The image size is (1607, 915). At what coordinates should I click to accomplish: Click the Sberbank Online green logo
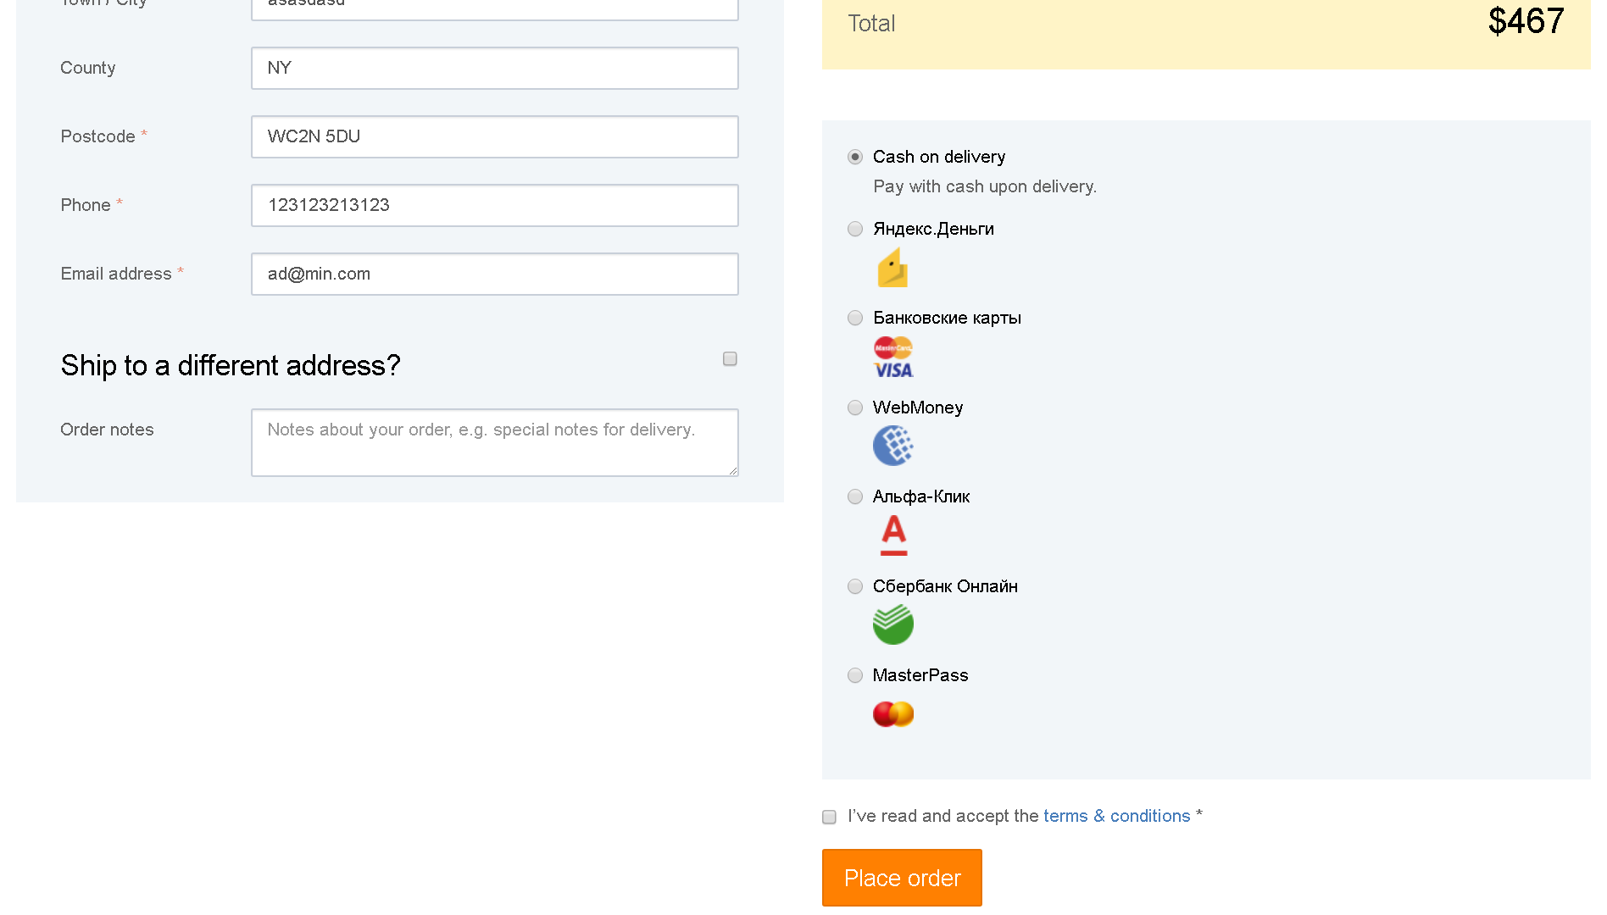point(893,624)
